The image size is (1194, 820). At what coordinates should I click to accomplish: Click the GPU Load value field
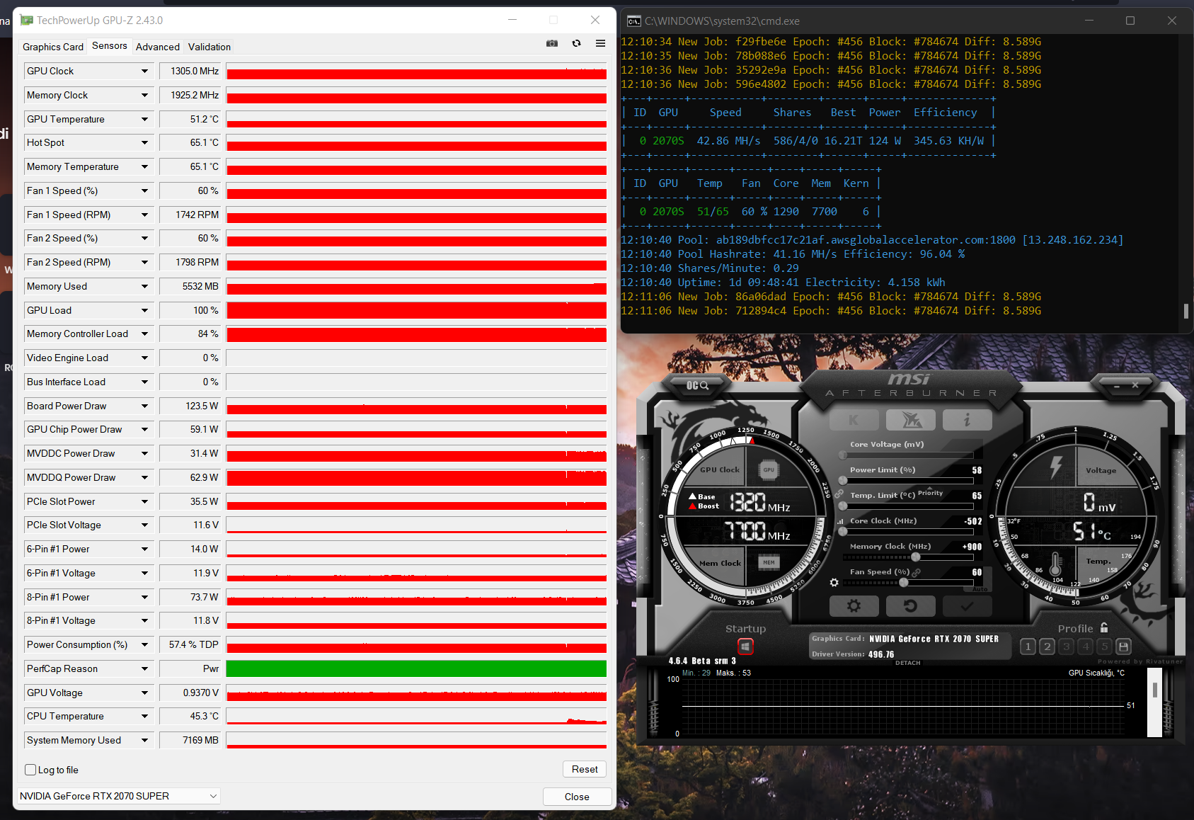(x=190, y=310)
